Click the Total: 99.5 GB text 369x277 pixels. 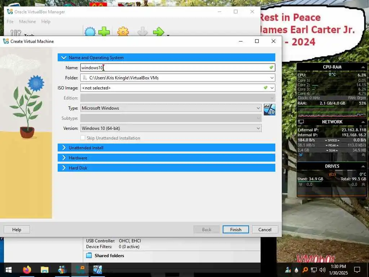pyautogui.click(x=353, y=179)
